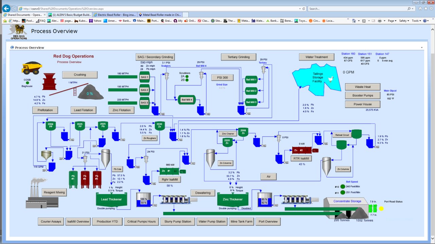This screenshot has height=244, width=435.
Task: Refresh the page with the reload icon
Action: 303,9
